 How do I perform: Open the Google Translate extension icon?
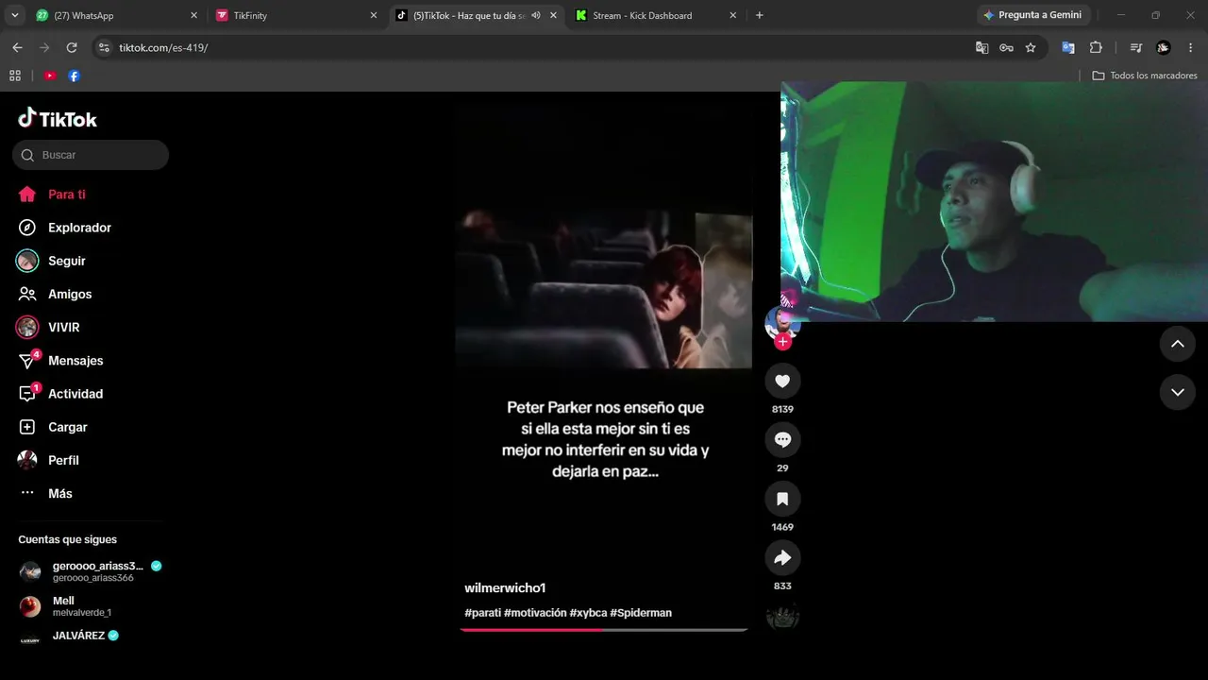click(1068, 47)
